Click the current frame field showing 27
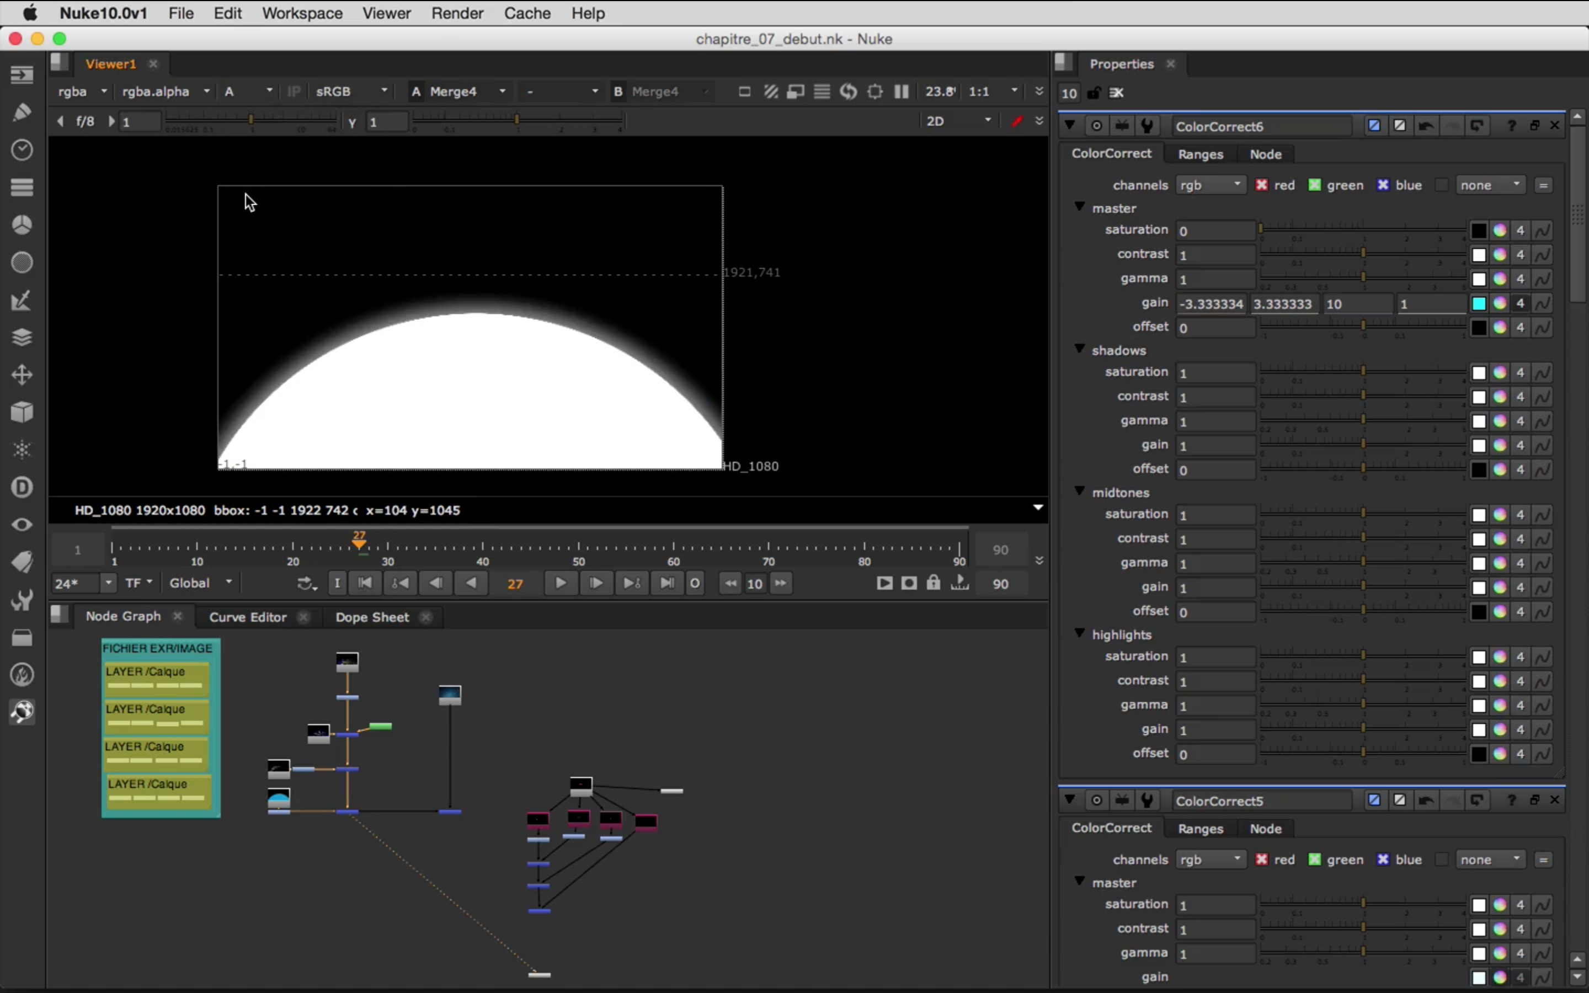Viewport: 1589px width, 993px height. (x=515, y=584)
